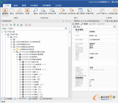Click the second tree structure icon in toolbar
The width and height of the screenshot is (118, 103).
click(x=6, y=25)
